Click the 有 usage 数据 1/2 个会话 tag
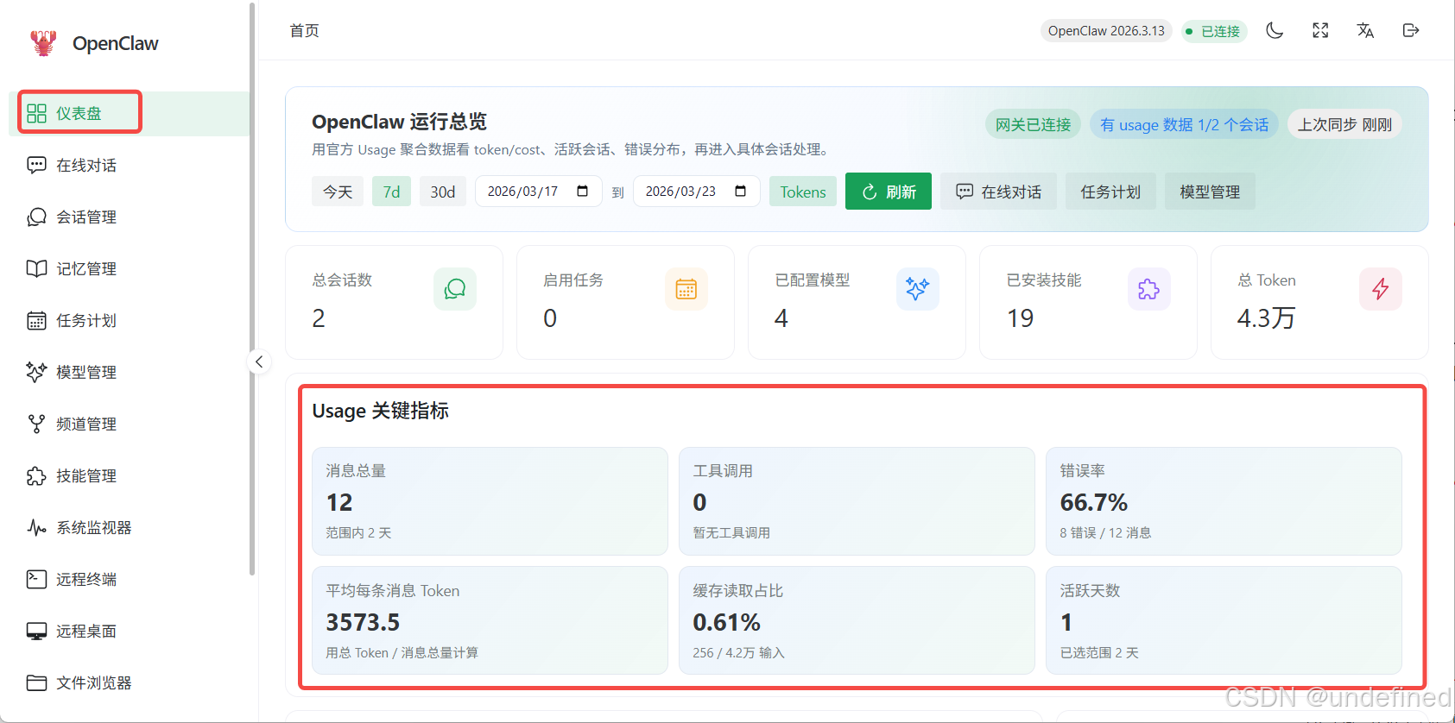Screen dimensions: 1455x723 pyautogui.click(x=1184, y=124)
